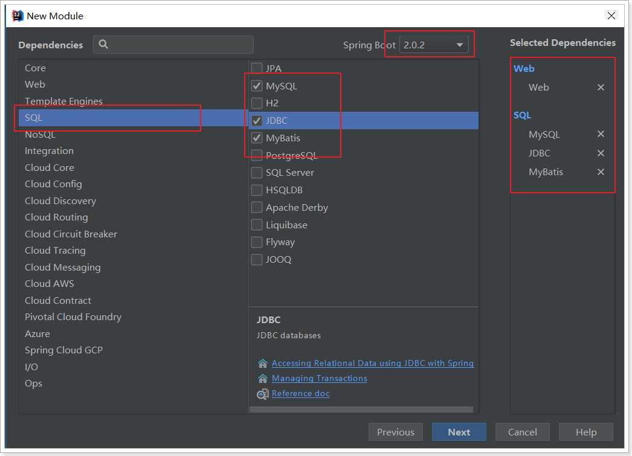Uncheck the MySQL dependency

(x=257, y=86)
